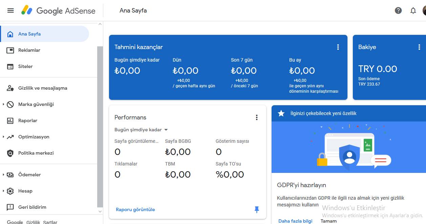Open the help question mark icon
This screenshot has height=224, width=426.
pyautogui.click(x=398, y=10)
